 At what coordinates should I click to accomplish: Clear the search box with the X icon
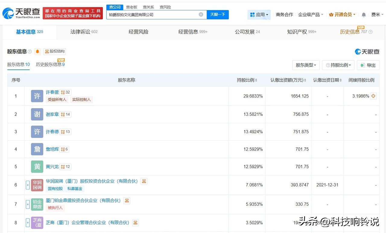pyautogui.click(x=201, y=15)
